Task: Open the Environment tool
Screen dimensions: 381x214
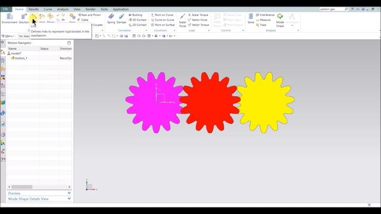Action: point(10,18)
